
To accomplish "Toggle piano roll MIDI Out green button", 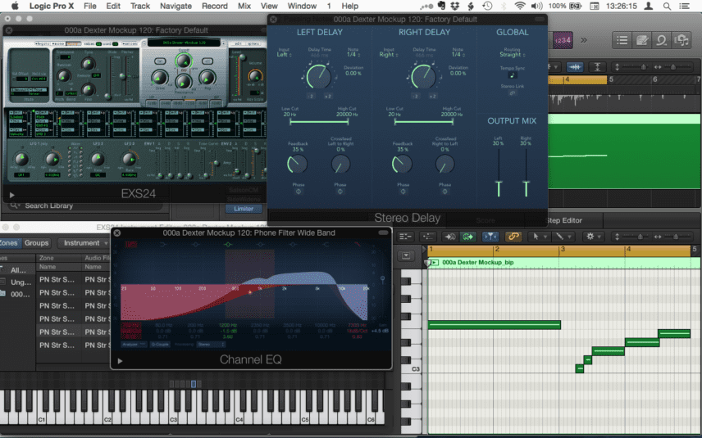I will click(x=467, y=237).
